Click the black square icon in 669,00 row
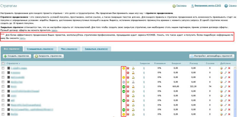This screenshot has width=237, height=117. point(9,86)
